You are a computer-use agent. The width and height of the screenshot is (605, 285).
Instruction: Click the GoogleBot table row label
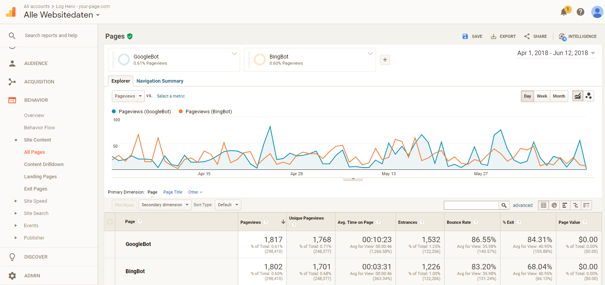pyautogui.click(x=138, y=244)
